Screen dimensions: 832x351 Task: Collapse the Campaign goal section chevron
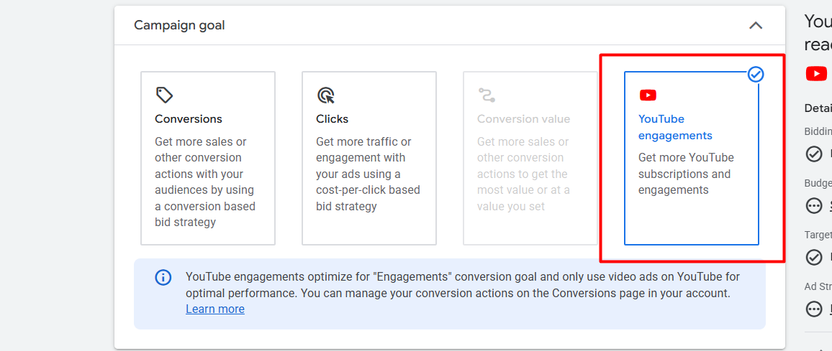point(756,26)
